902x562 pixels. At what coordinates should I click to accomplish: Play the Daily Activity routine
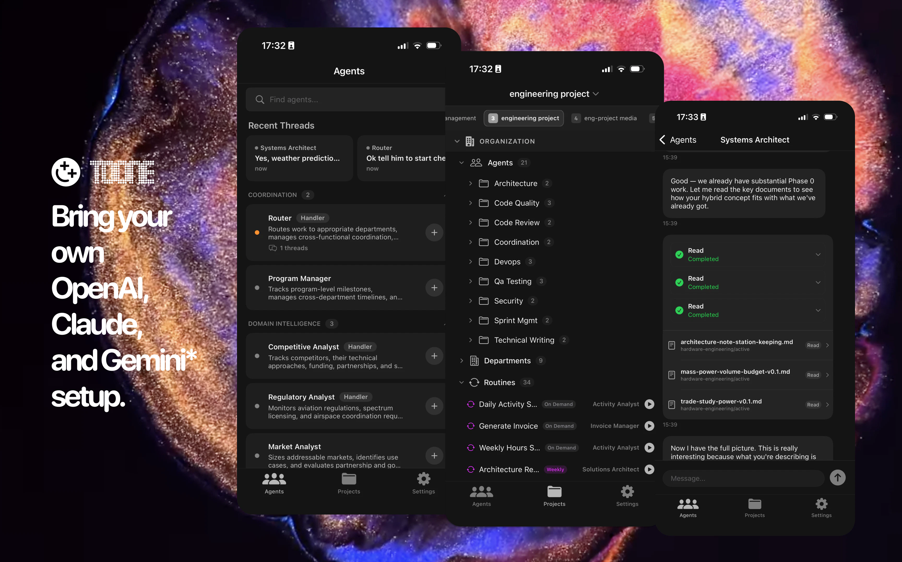click(x=649, y=404)
